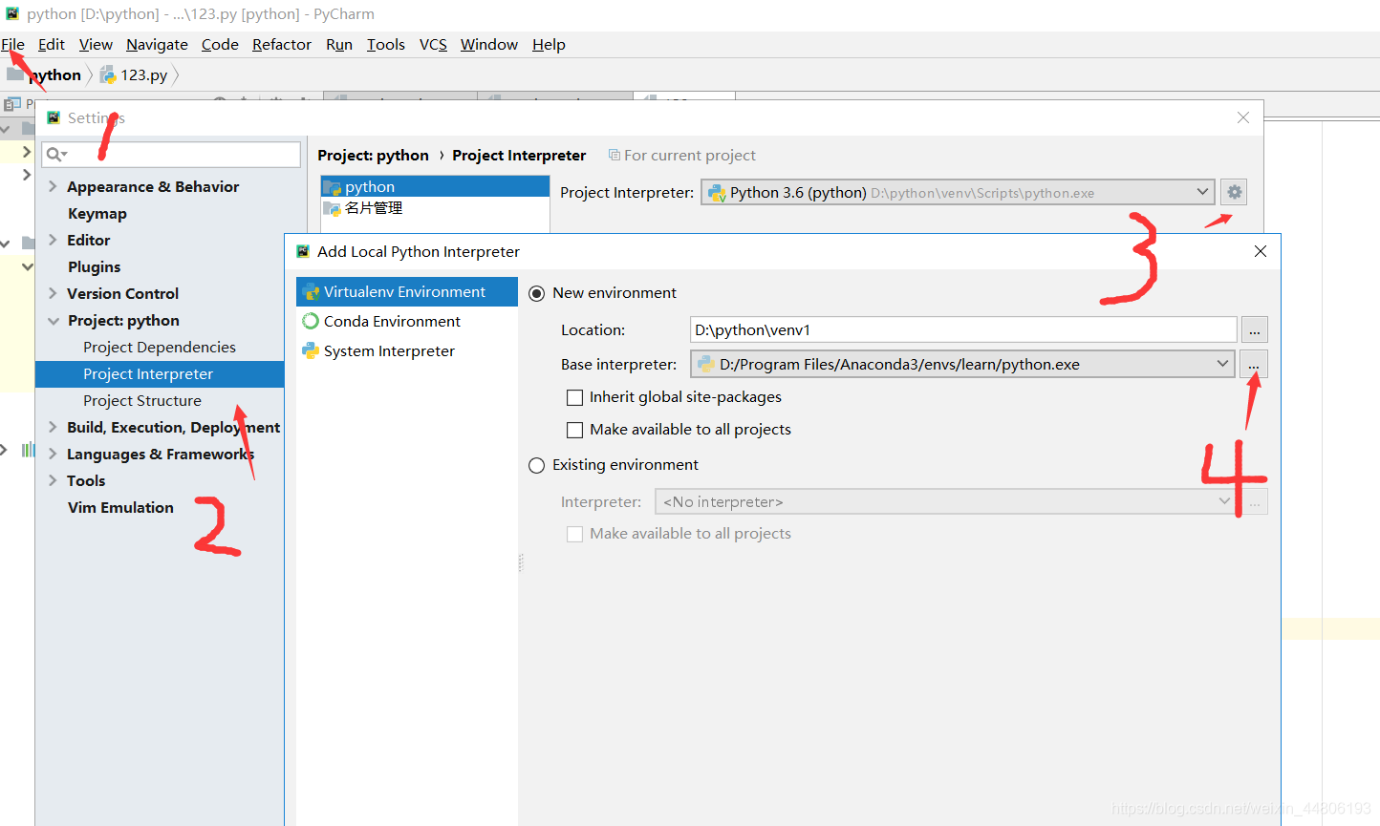This screenshot has width=1380, height=826.
Task: Click the interpreter settings gear icon
Action: (1234, 192)
